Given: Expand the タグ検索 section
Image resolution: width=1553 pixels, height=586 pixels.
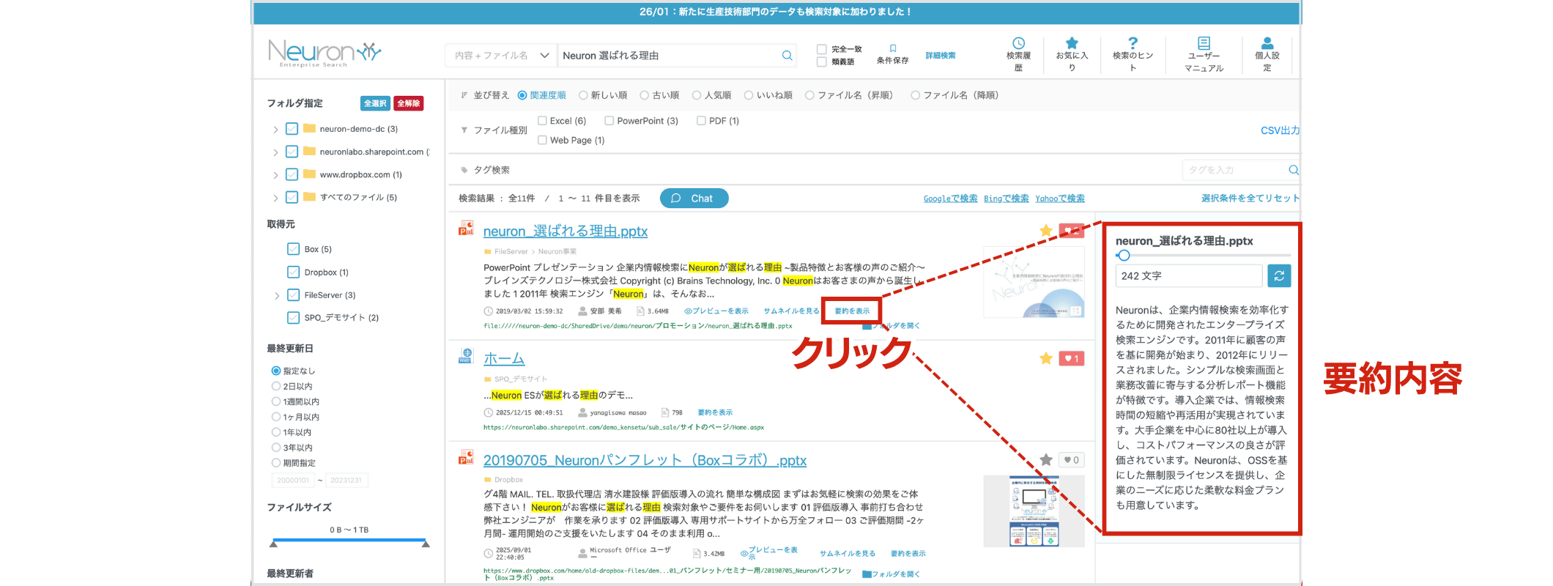Looking at the screenshot, I should point(464,170).
